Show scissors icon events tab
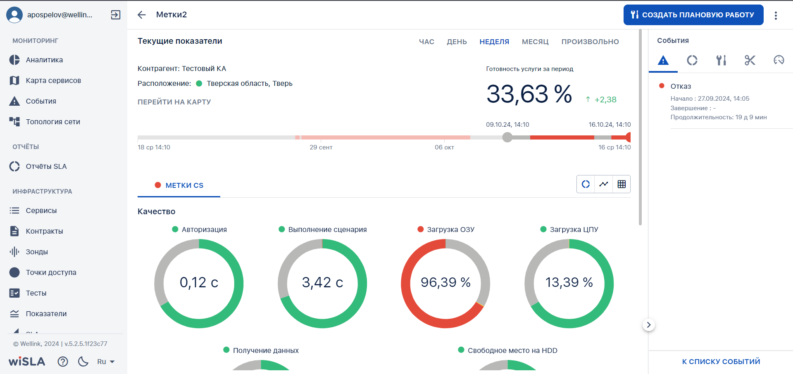Image resolution: width=793 pixels, height=374 pixels. (x=750, y=60)
